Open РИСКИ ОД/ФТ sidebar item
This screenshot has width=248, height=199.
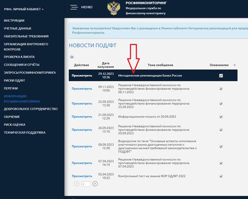(14, 81)
